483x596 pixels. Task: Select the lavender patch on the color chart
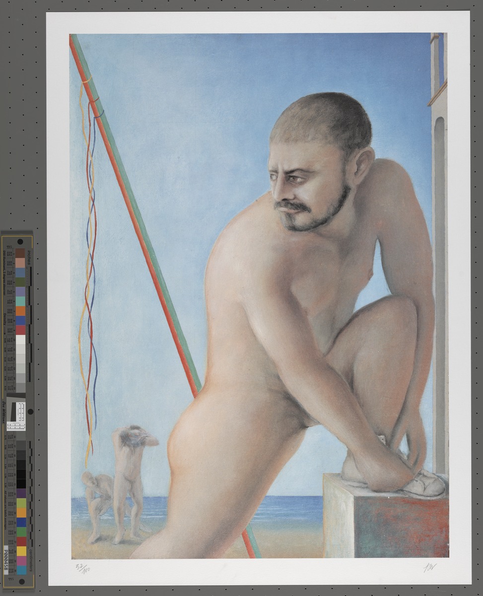pyautogui.click(x=20, y=292)
